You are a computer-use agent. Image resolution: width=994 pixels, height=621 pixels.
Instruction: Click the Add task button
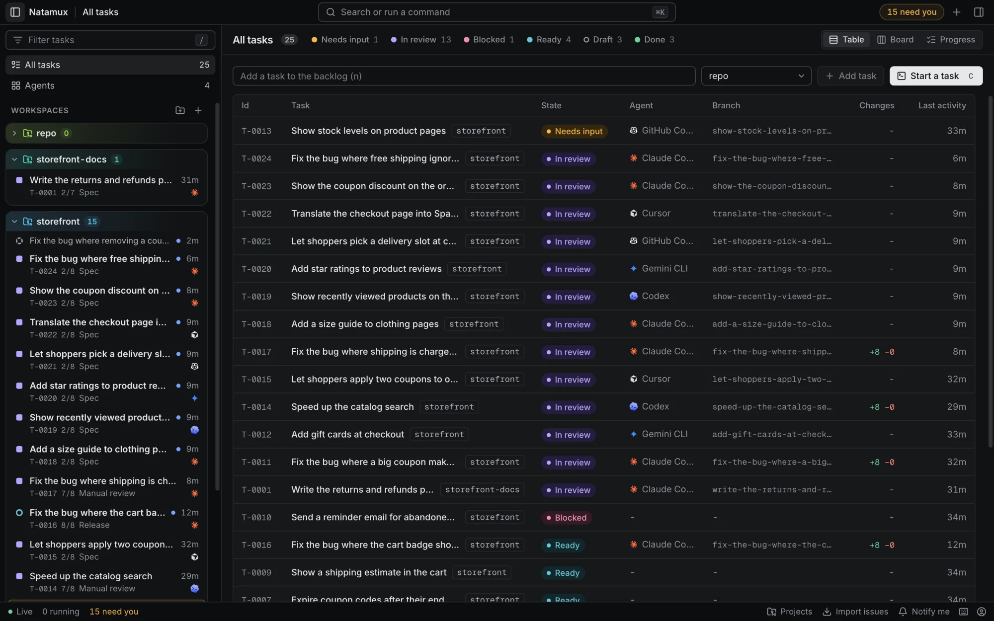click(x=850, y=76)
